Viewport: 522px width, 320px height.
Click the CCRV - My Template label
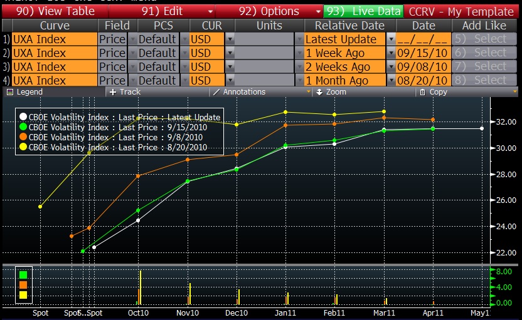tap(461, 12)
